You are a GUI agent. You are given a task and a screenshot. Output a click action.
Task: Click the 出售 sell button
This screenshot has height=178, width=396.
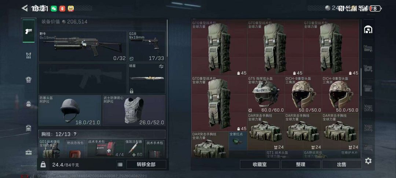(342, 165)
